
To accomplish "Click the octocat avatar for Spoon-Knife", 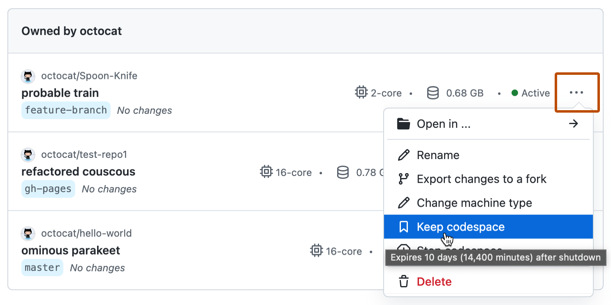I will click(28, 76).
